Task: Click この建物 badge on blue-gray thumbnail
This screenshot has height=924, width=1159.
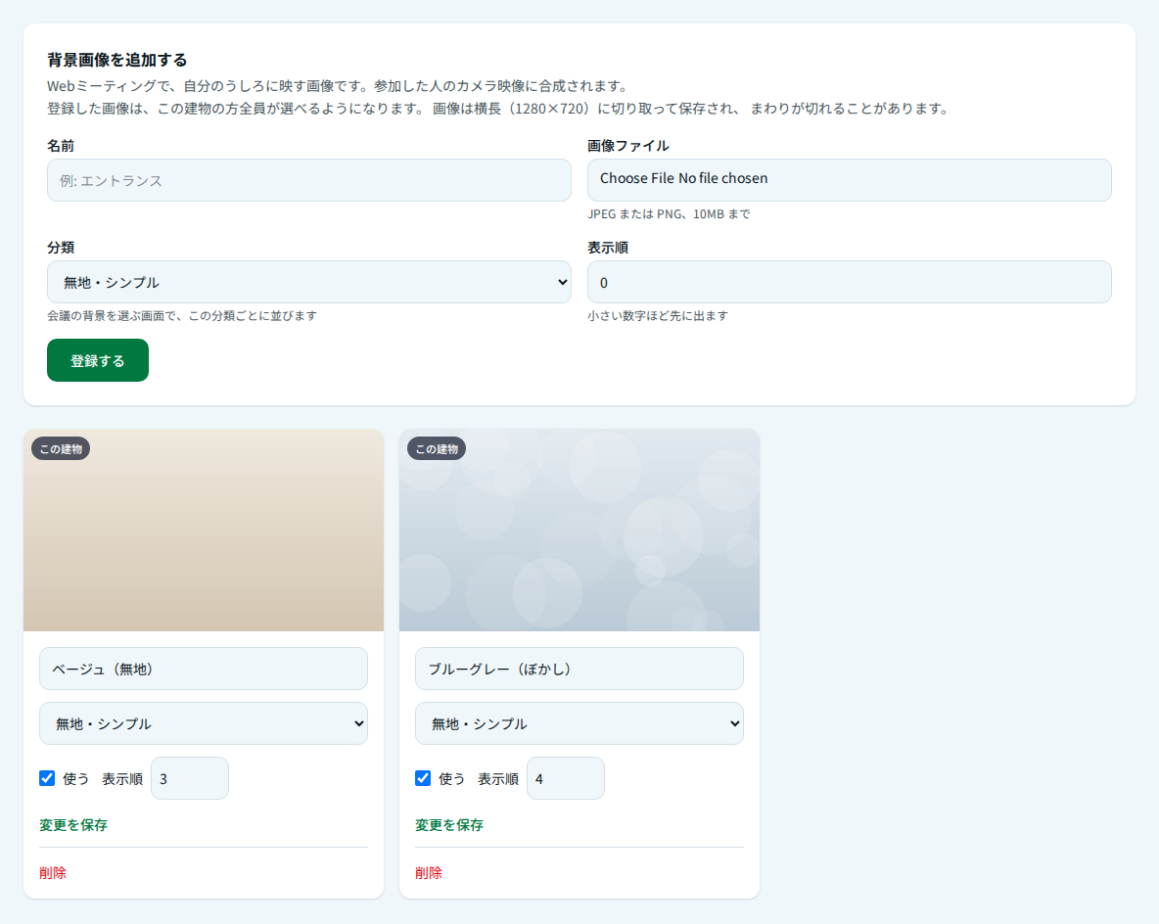Action: (437, 448)
